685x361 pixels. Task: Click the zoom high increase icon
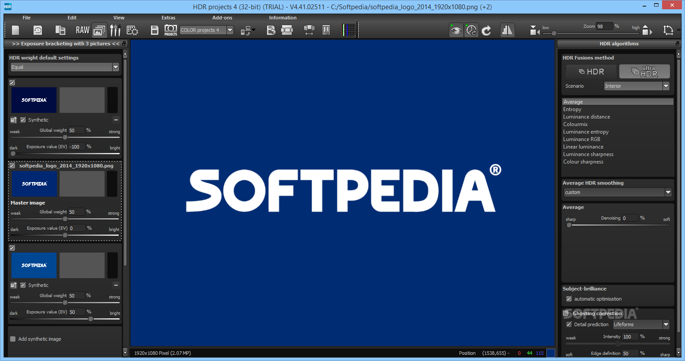click(x=647, y=30)
